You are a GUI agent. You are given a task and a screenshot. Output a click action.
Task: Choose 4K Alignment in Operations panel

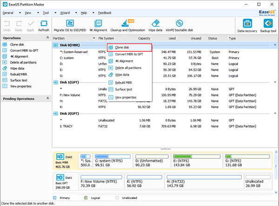click(x=19, y=56)
